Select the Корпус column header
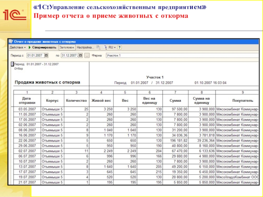263x197 pixels. (52, 100)
